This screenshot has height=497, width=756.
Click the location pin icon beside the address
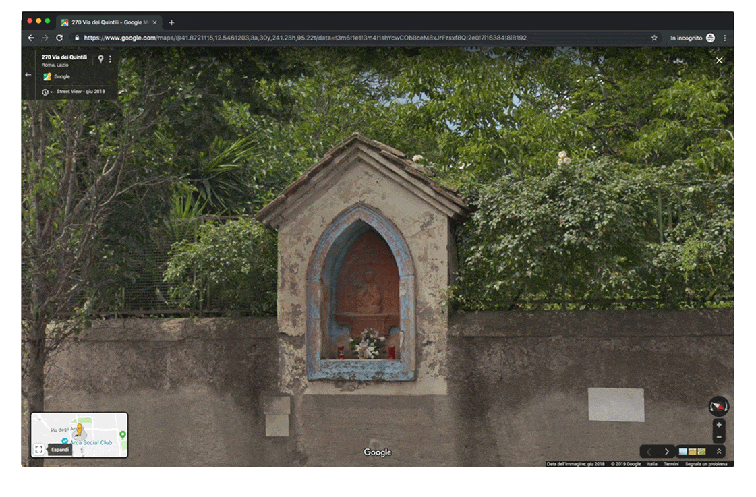coord(100,59)
